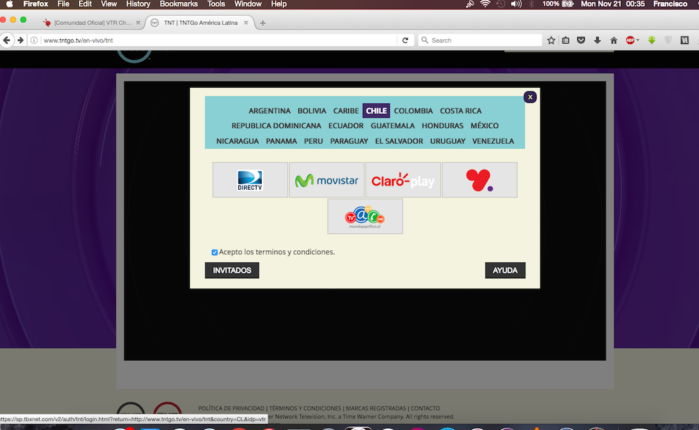Click the Search input field
The height and width of the screenshot is (430, 699).
483,40
